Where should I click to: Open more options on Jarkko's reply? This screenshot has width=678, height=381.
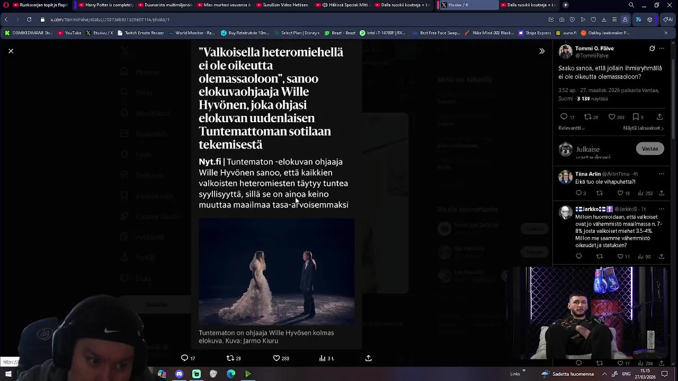pos(662,209)
